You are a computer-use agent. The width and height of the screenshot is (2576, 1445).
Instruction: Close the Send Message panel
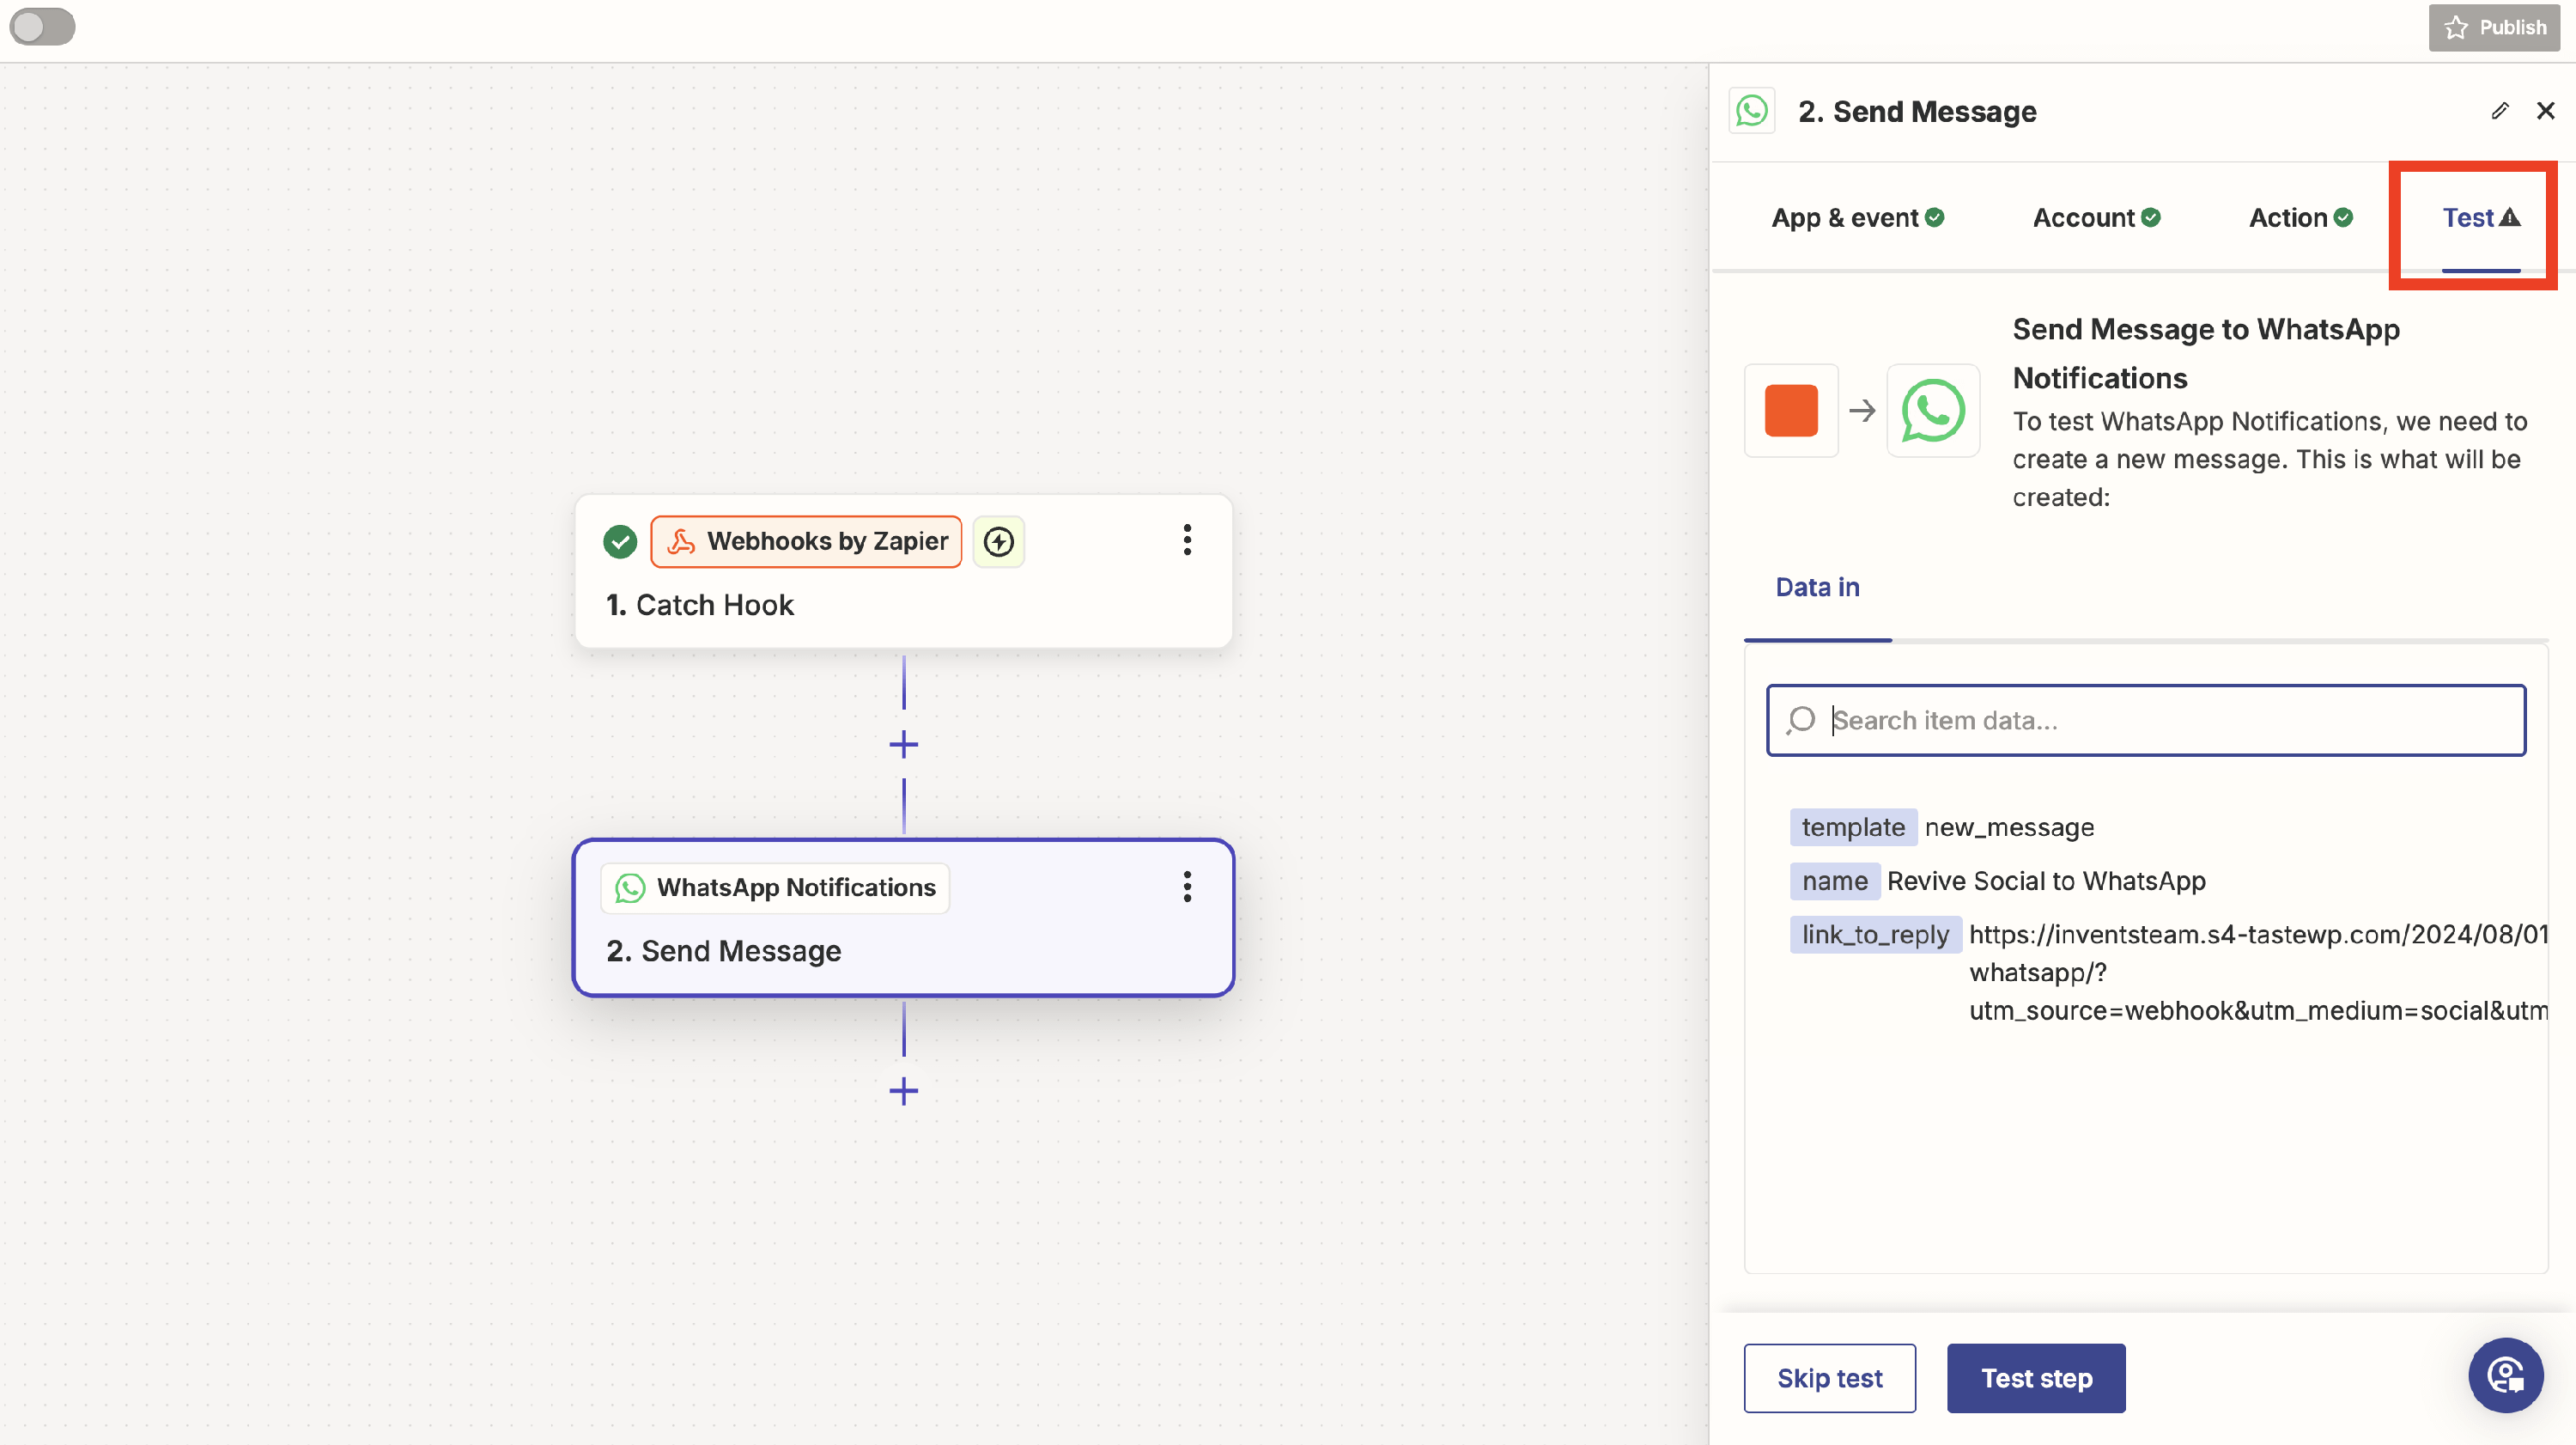[2545, 111]
